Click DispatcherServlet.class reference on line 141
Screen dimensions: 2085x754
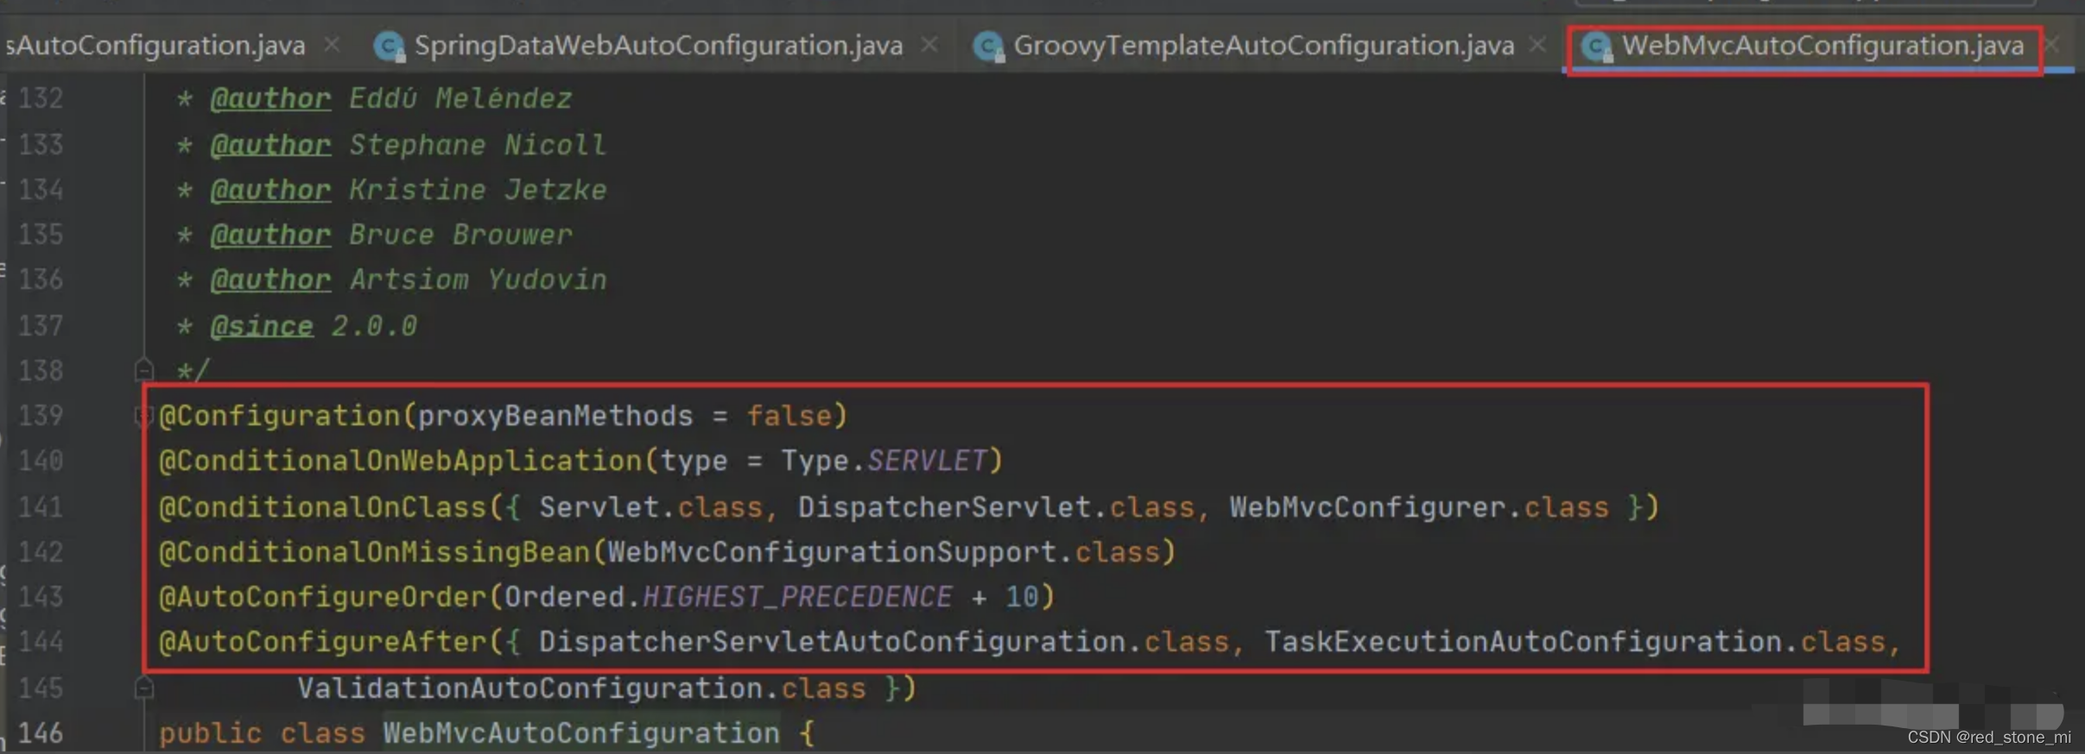coord(996,507)
